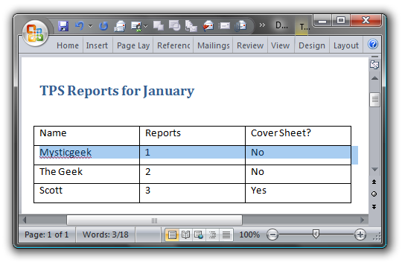Switch to the Page Layout tab
The width and height of the screenshot is (402, 268).
pos(133,45)
